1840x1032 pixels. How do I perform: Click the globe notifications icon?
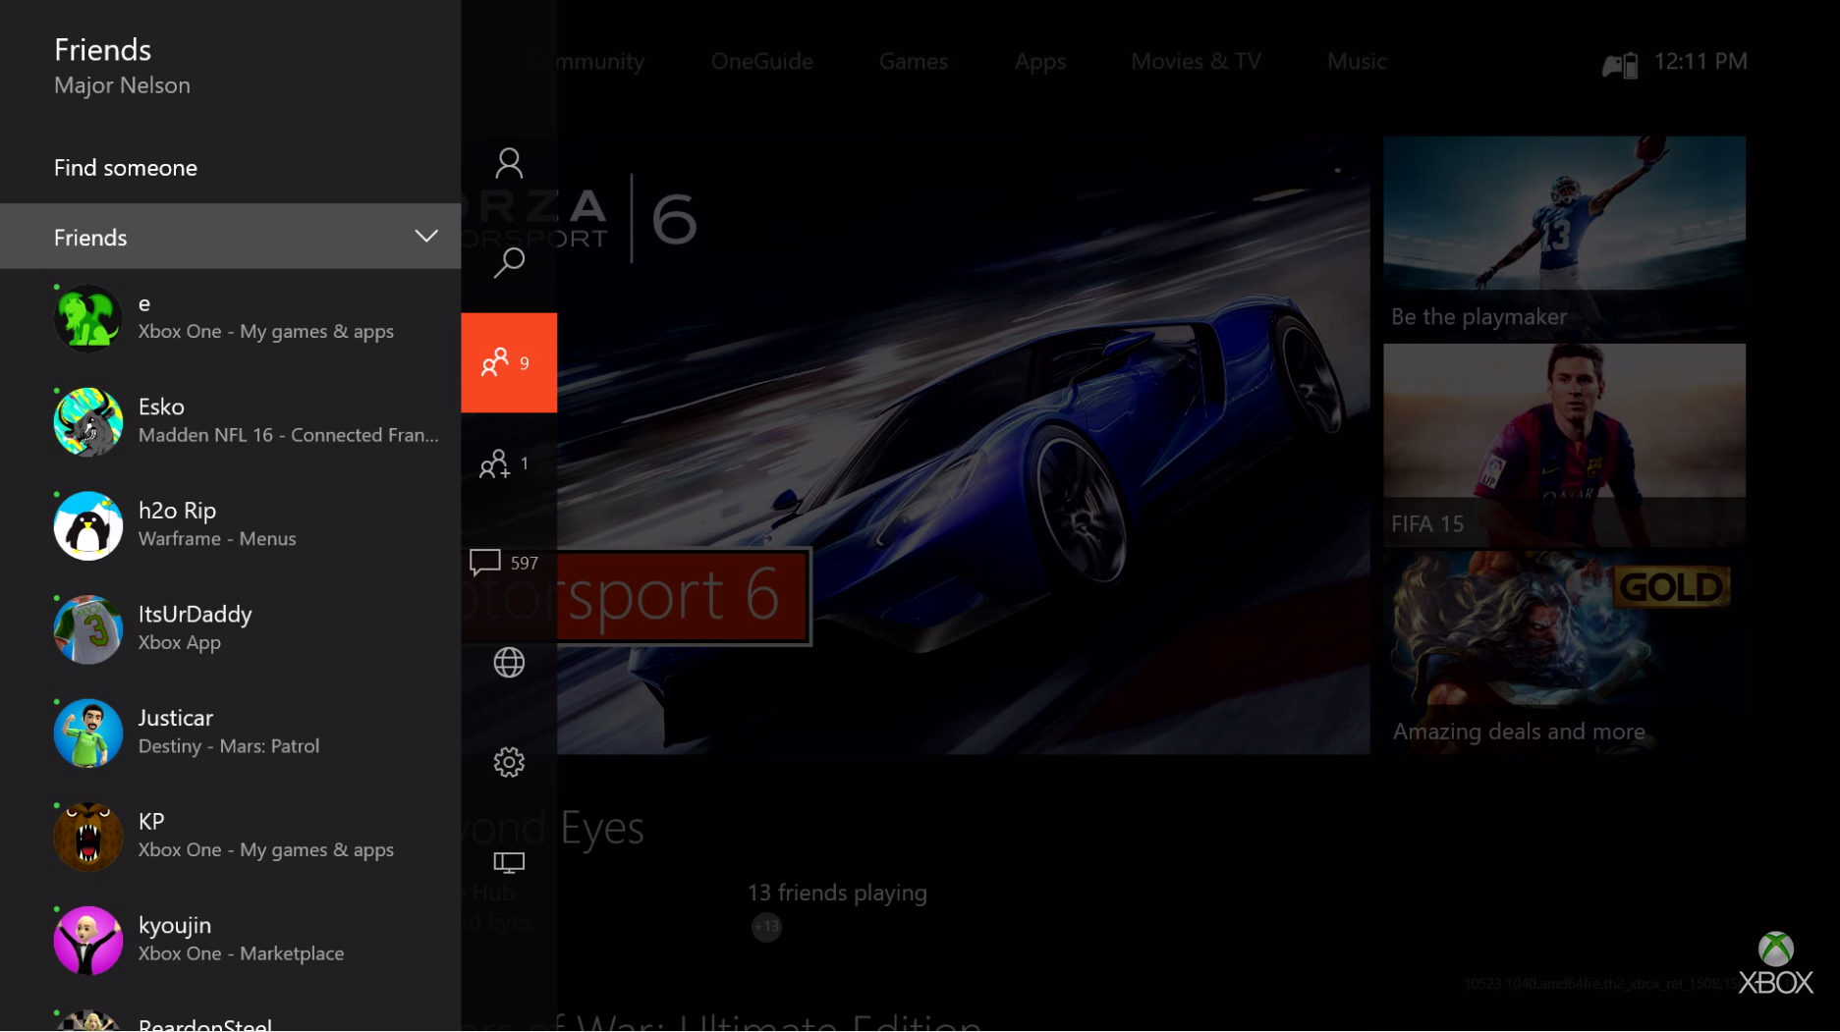click(x=509, y=663)
